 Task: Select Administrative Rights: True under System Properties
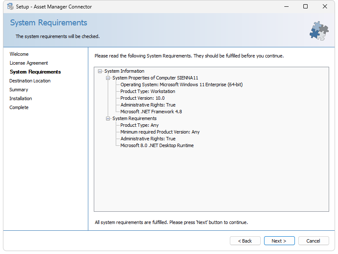click(x=148, y=105)
